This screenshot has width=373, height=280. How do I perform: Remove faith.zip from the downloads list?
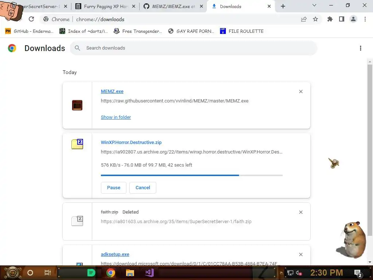(x=301, y=212)
